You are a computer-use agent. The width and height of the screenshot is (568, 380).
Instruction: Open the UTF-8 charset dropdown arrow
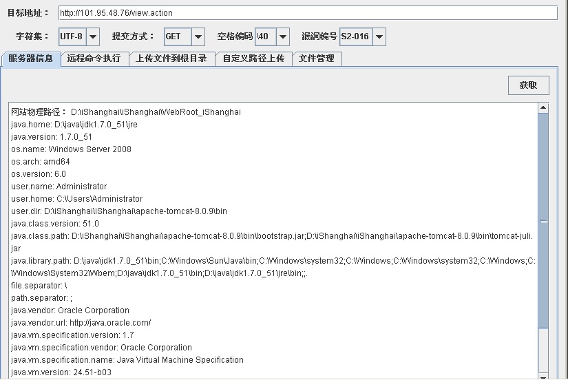[93, 36]
